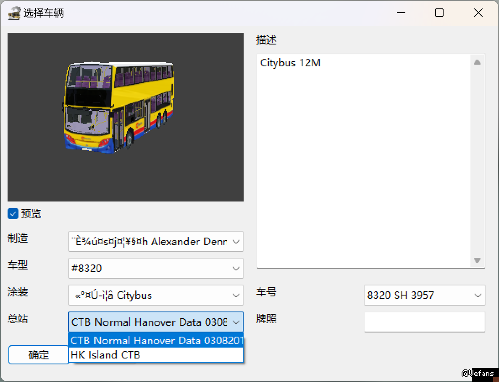The height and width of the screenshot is (382, 499).
Task: Maximize the 选择车辆 window
Action: point(439,13)
